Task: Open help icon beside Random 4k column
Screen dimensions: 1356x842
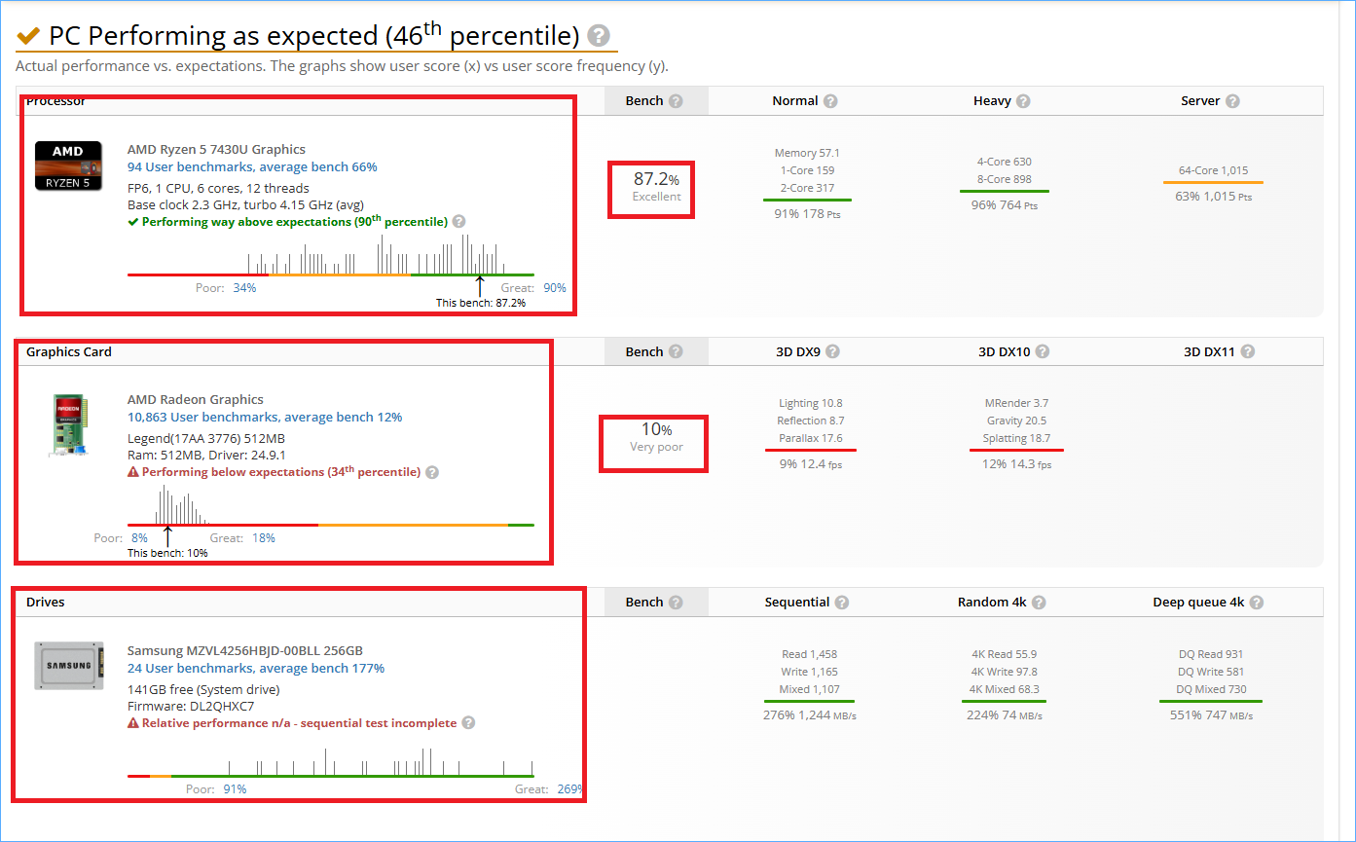Action: [x=1039, y=603]
